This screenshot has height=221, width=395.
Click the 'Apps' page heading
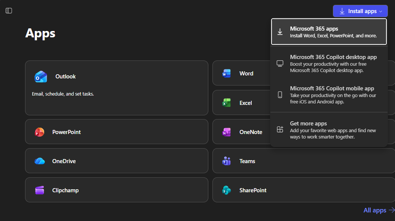[x=40, y=34]
